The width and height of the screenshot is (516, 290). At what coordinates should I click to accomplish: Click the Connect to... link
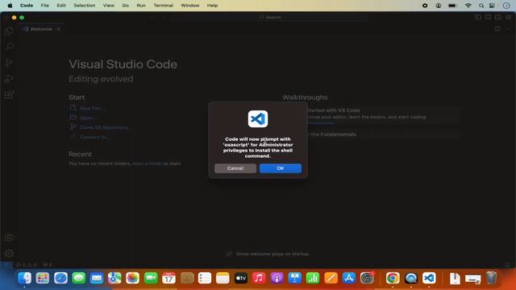[94, 137]
